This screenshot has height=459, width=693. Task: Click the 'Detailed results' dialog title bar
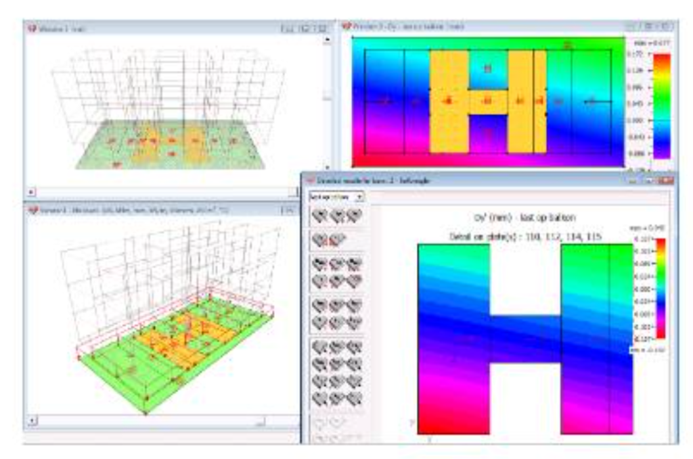(440, 179)
